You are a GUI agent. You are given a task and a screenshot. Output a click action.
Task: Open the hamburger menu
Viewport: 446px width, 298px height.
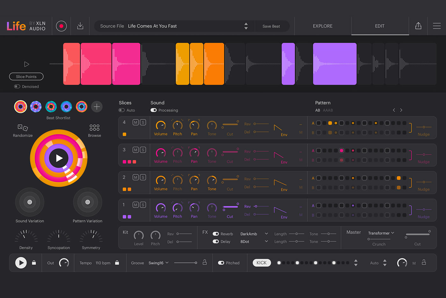(437, 26)
